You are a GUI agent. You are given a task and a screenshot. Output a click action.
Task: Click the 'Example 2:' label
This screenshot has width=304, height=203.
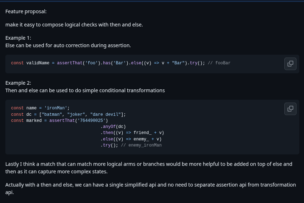[18, 83]
